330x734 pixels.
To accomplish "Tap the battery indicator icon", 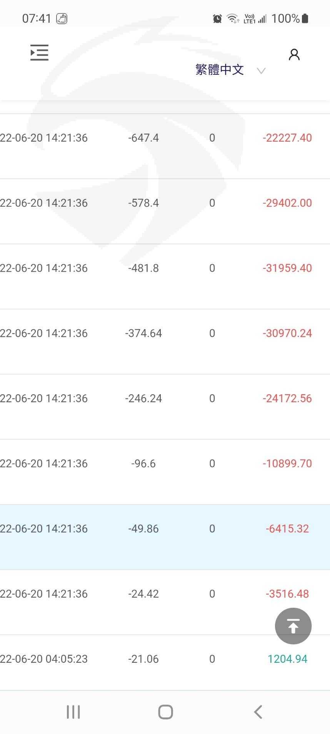I will coord(305,18).
